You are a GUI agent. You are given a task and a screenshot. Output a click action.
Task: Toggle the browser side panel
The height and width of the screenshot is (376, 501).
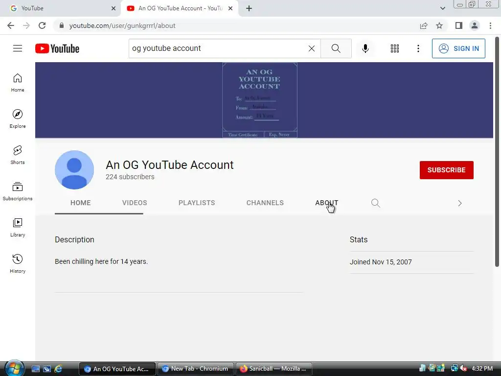[459, 25]
